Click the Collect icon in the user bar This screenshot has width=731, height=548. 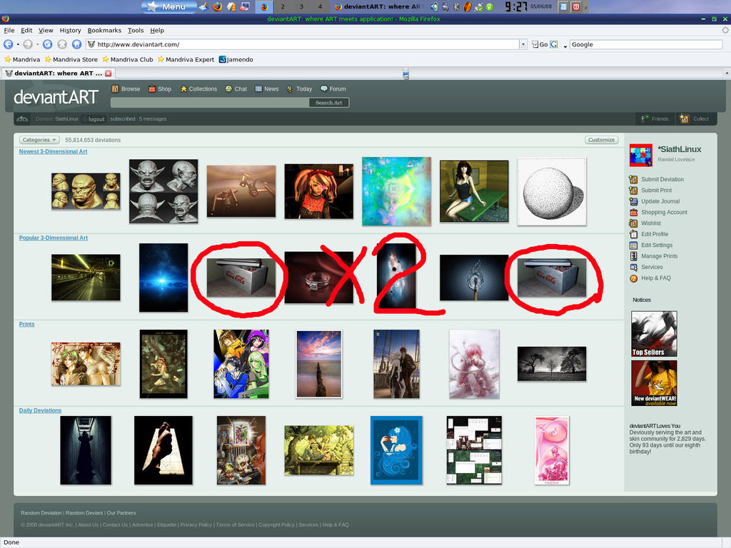click(684, 119)
